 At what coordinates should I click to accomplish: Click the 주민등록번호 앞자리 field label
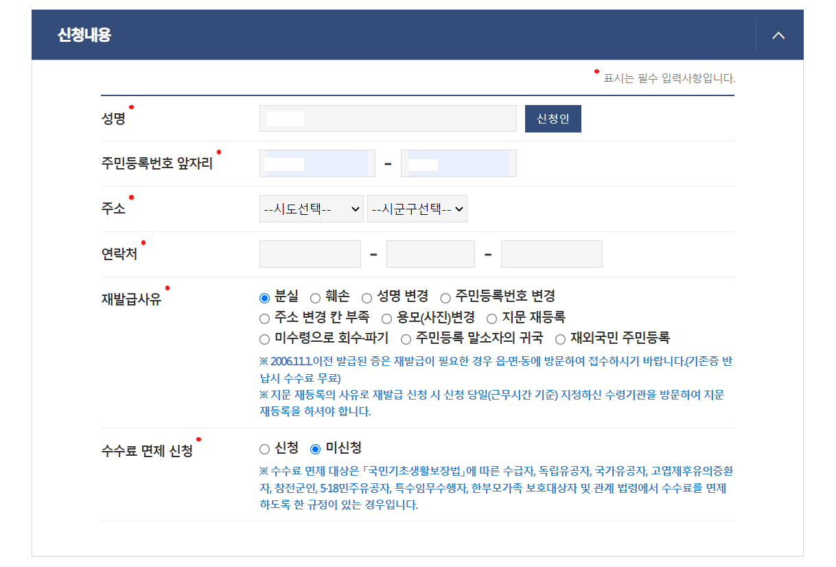pos(157,164)
